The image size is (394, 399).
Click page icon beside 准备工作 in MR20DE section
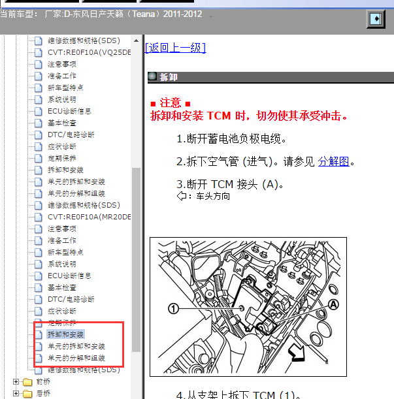pos(38,240)
